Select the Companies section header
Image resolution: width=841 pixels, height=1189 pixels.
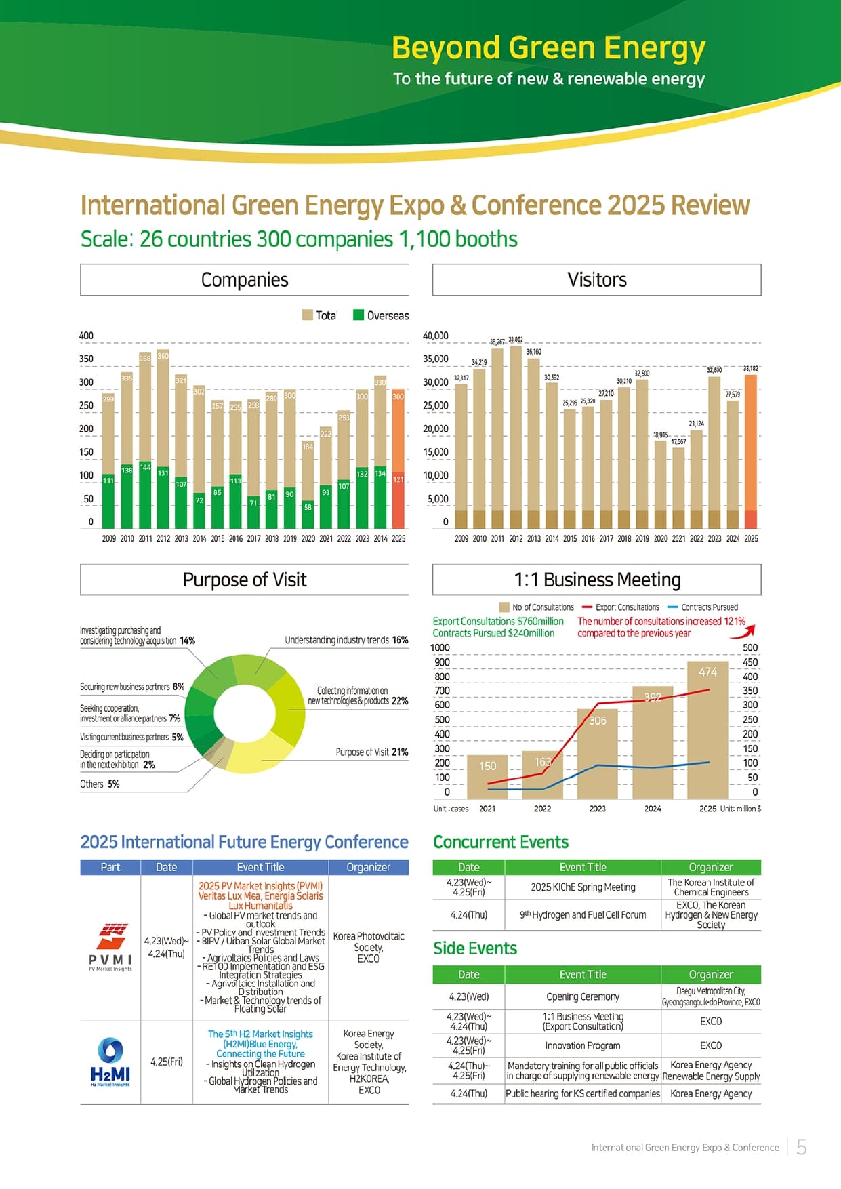point(244,280)
